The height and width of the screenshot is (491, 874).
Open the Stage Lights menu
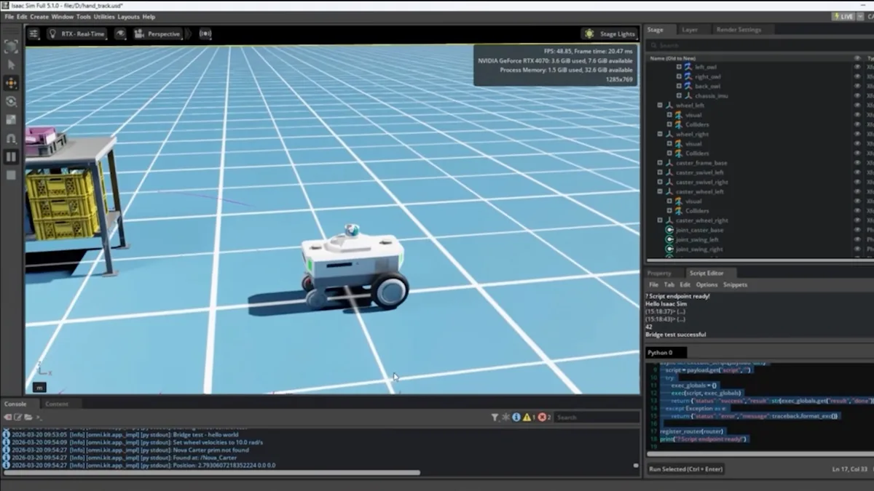click(x=610, y=33)
